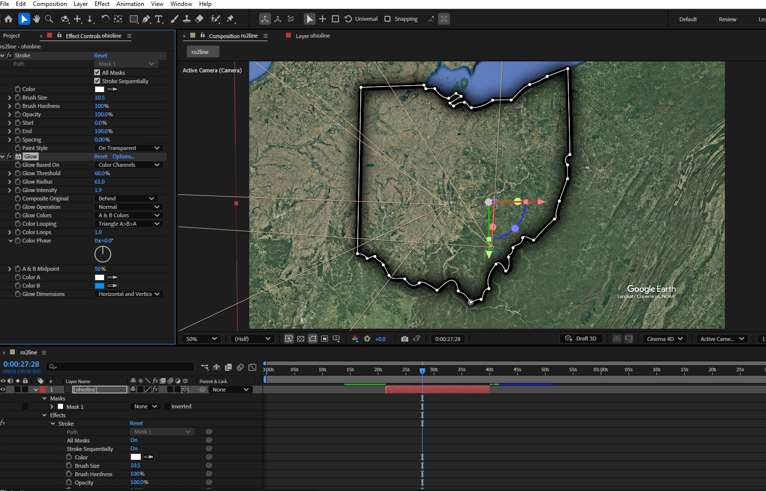Open Glow effect Options
Screen dimensions: 766x491
[123, 156]
